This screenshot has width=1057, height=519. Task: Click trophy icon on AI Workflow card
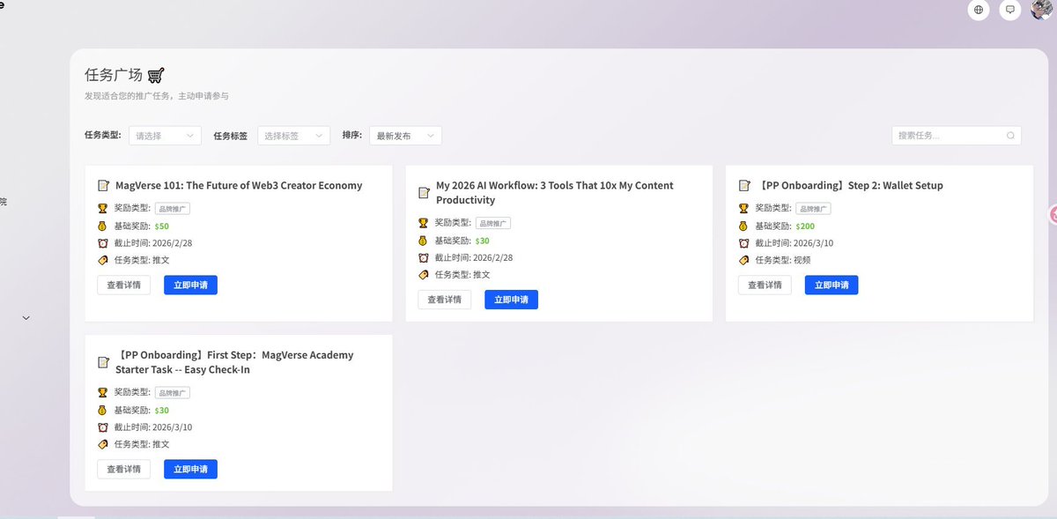pos(423,223)
